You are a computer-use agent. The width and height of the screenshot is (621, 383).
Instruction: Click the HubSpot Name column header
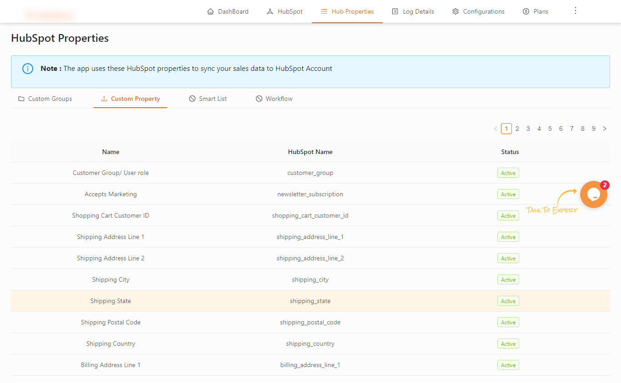coord(310,152)
